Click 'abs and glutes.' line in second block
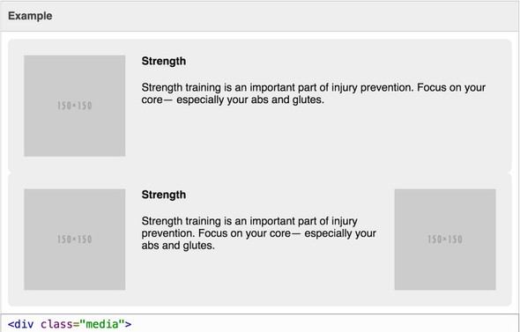The height and width of the screenshot is (332, 520). tap(178, 246)
